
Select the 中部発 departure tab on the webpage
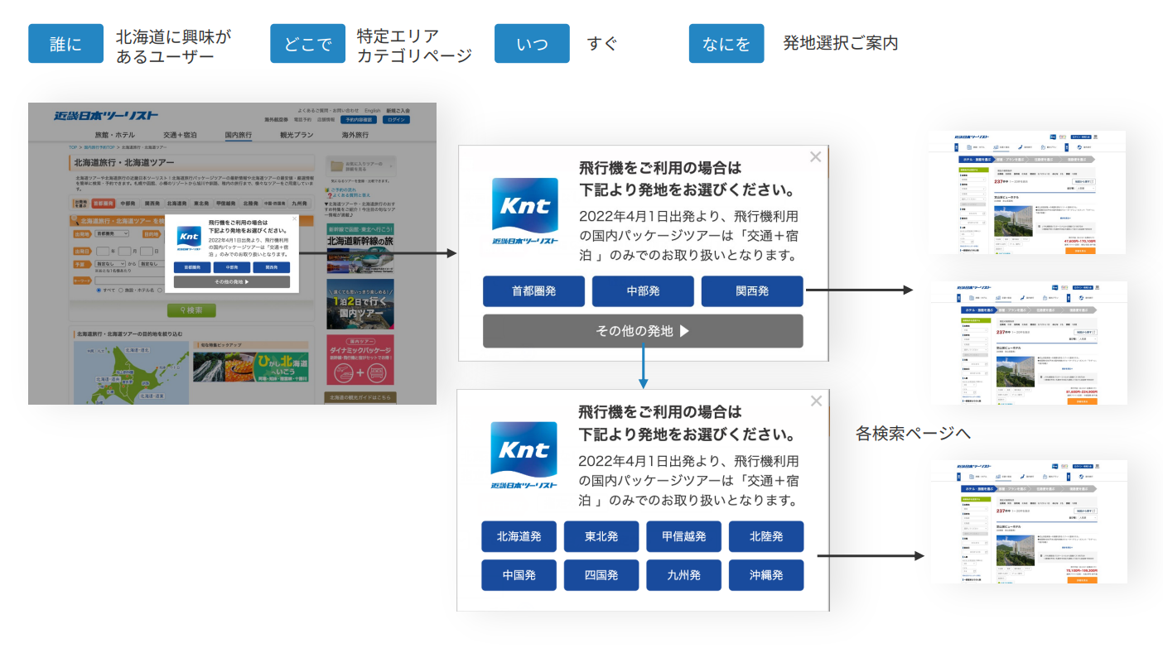coord(128,203)
